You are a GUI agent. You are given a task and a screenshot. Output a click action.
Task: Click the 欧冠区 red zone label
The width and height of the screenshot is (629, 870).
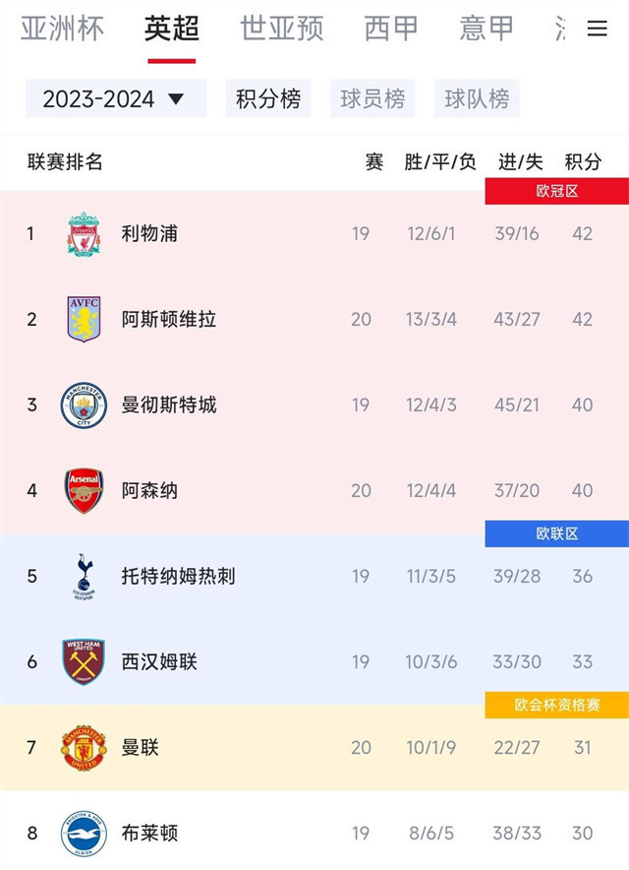(556, 191)
